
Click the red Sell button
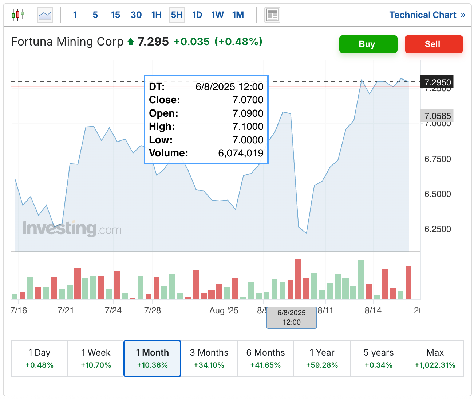(x=434, y=44)
